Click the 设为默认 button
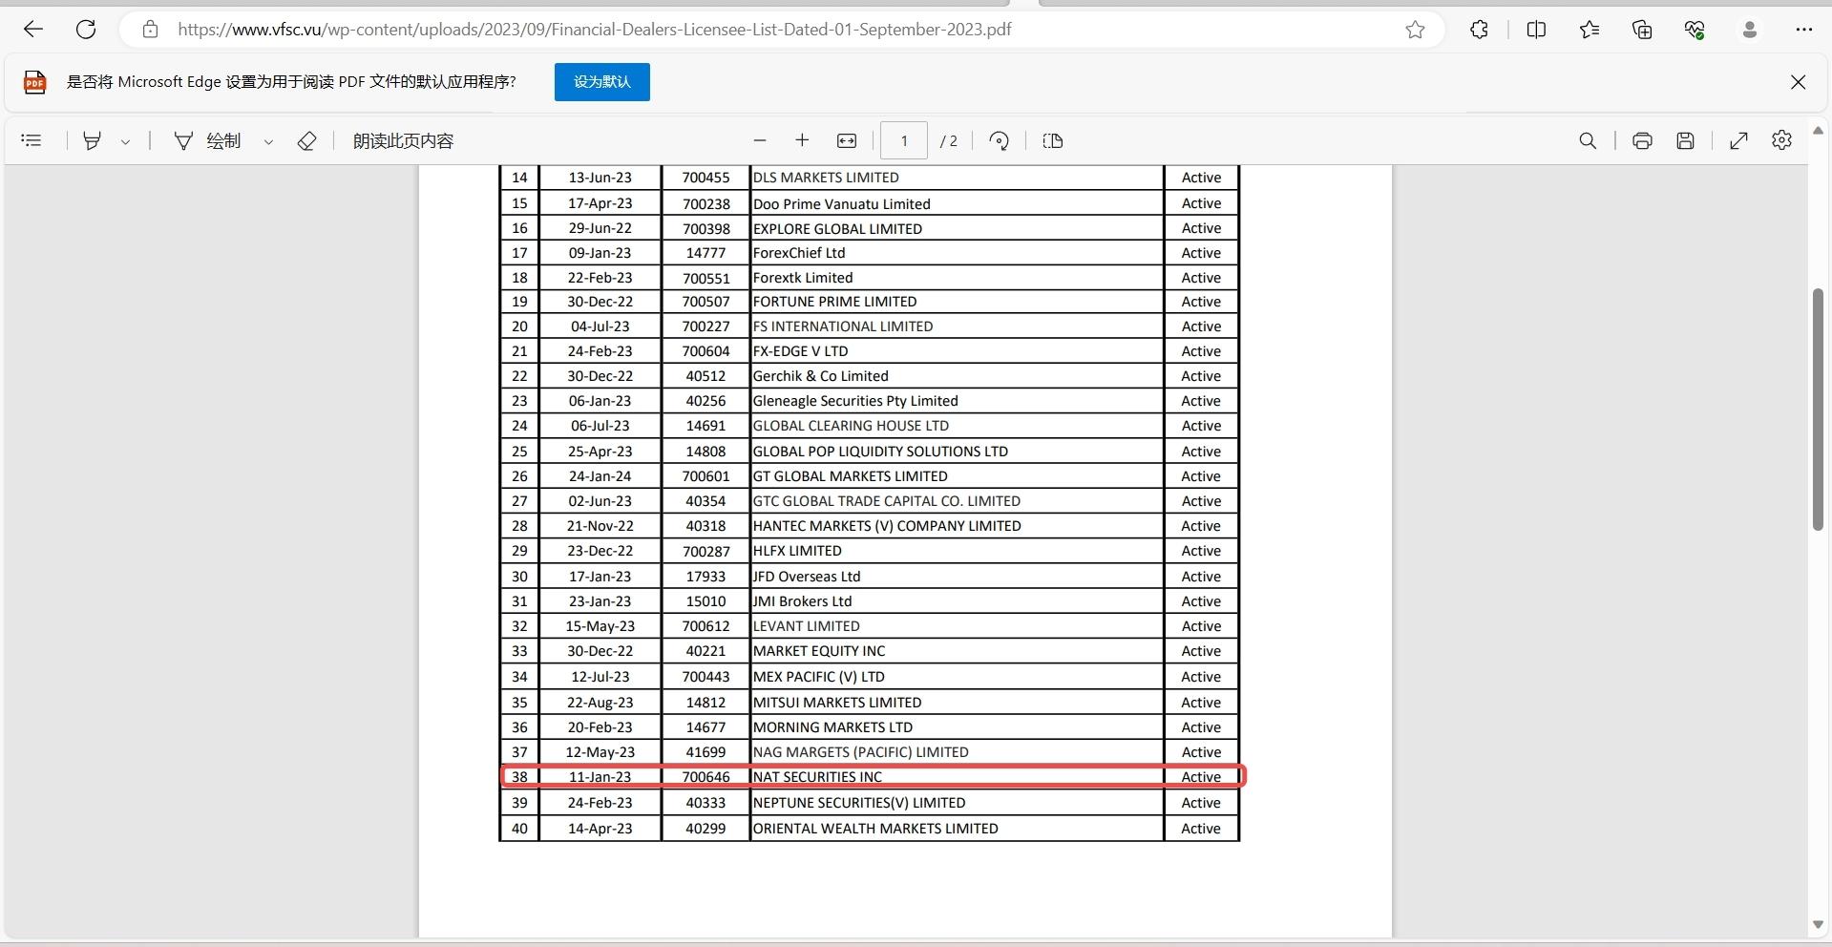The image size is (1832, 947). point(601,82)
